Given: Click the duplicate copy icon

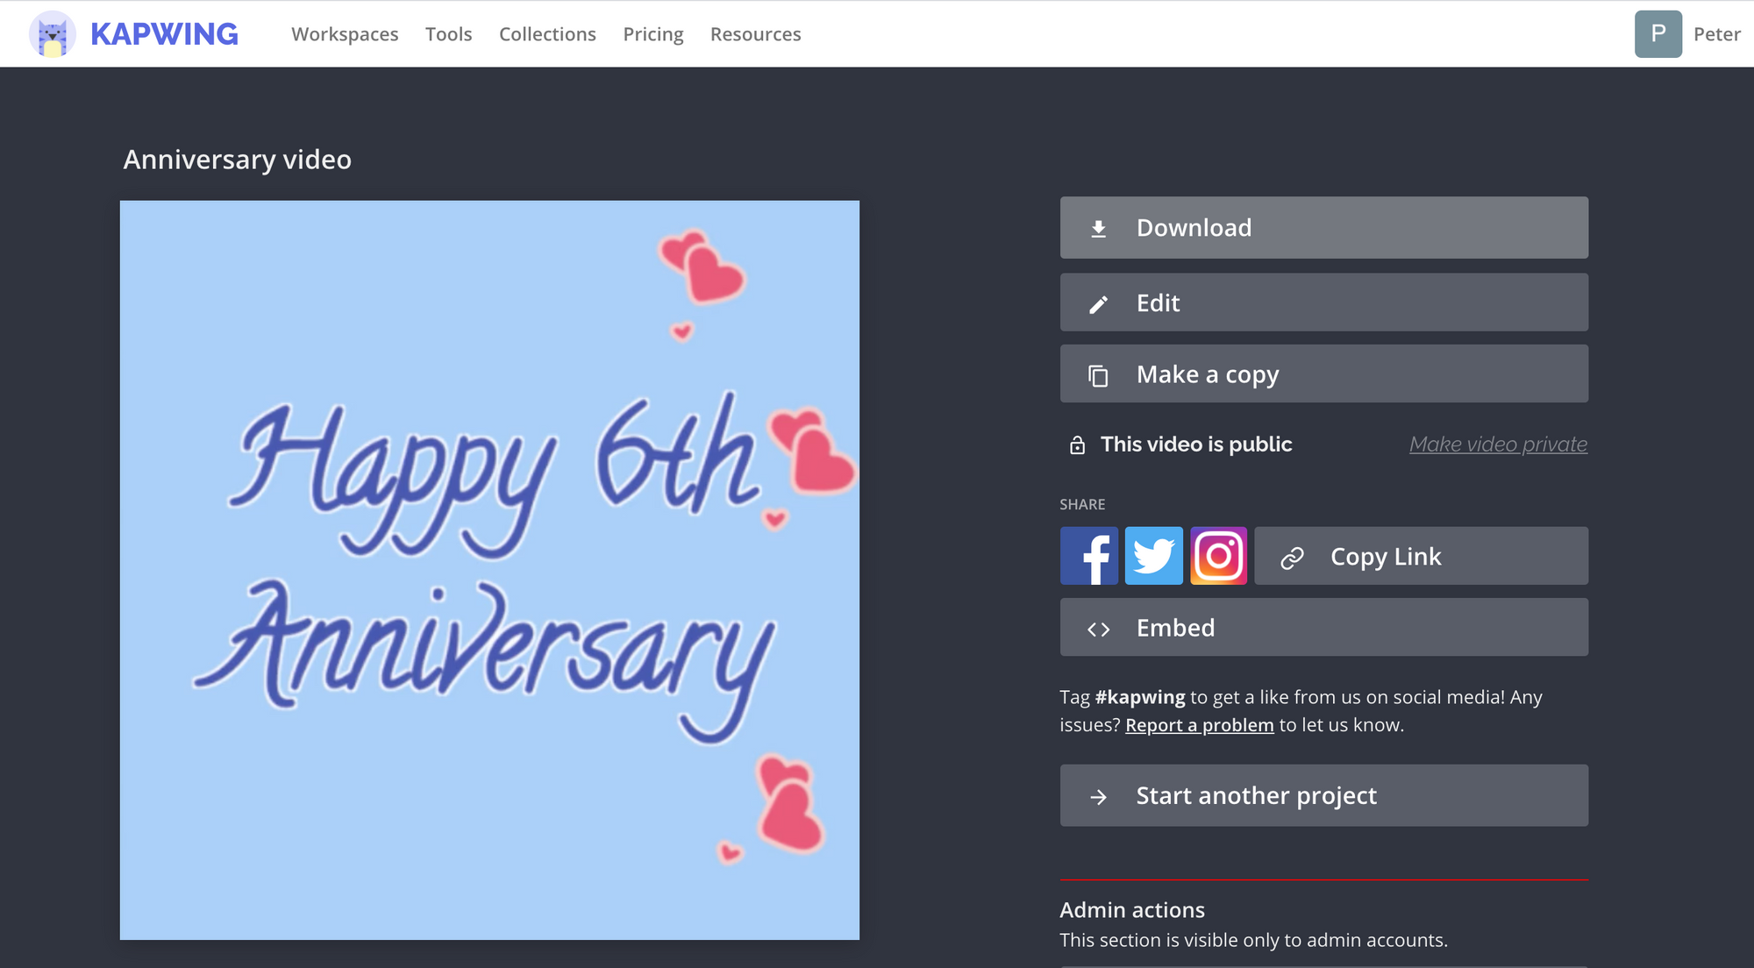Looking at the screenshot, I should point(1098,375).
